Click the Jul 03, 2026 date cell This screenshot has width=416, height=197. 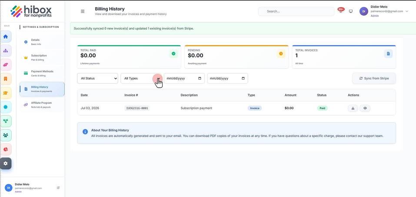(x=90, y=108)
